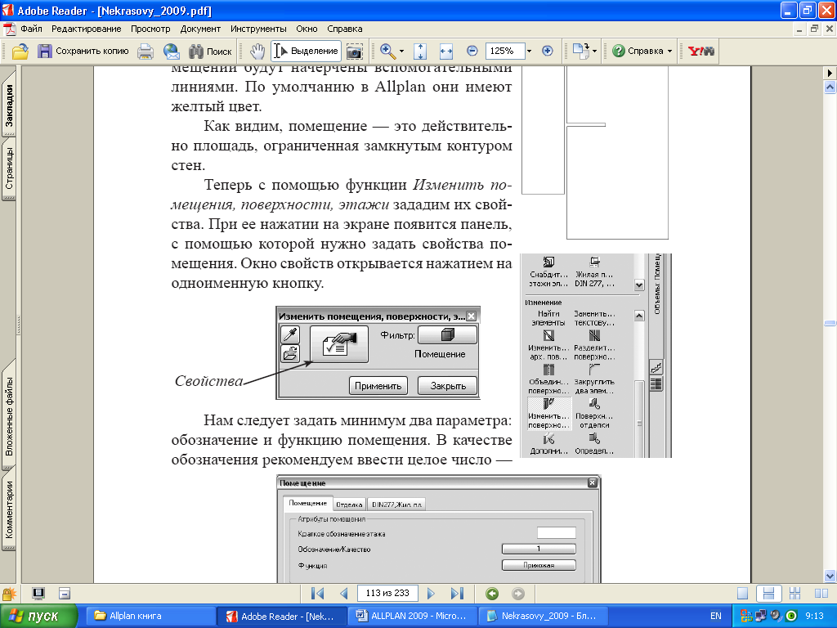Go to the first page
837x628 pixels.
click(x=318, y=594)
